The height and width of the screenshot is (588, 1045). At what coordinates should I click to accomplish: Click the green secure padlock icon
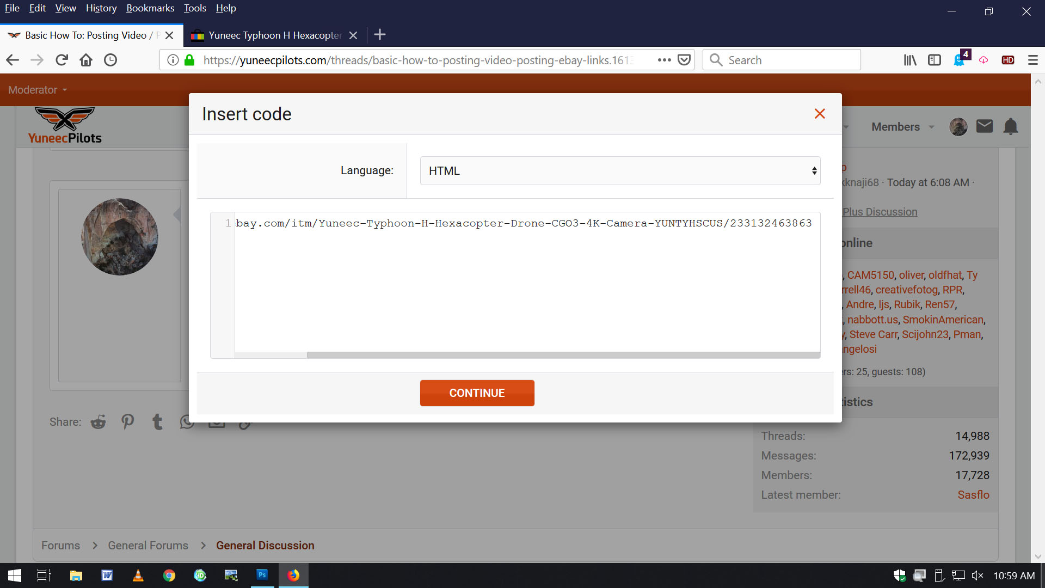(189, 60)
